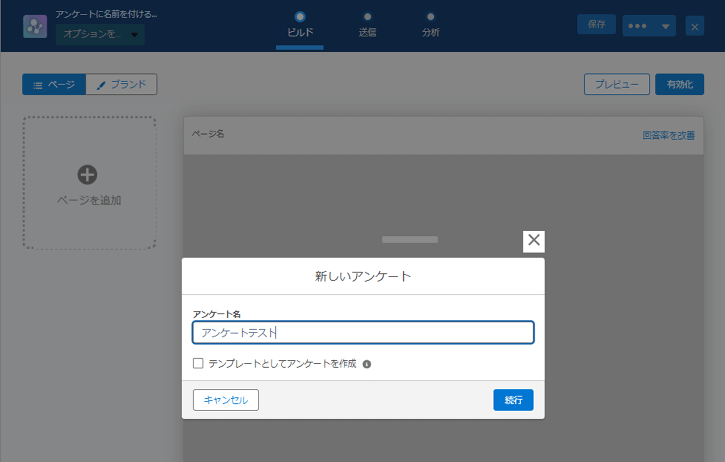725x462 pixels.
Task: Open the オプションを dropdown
Action: click(x=99, y=35)
